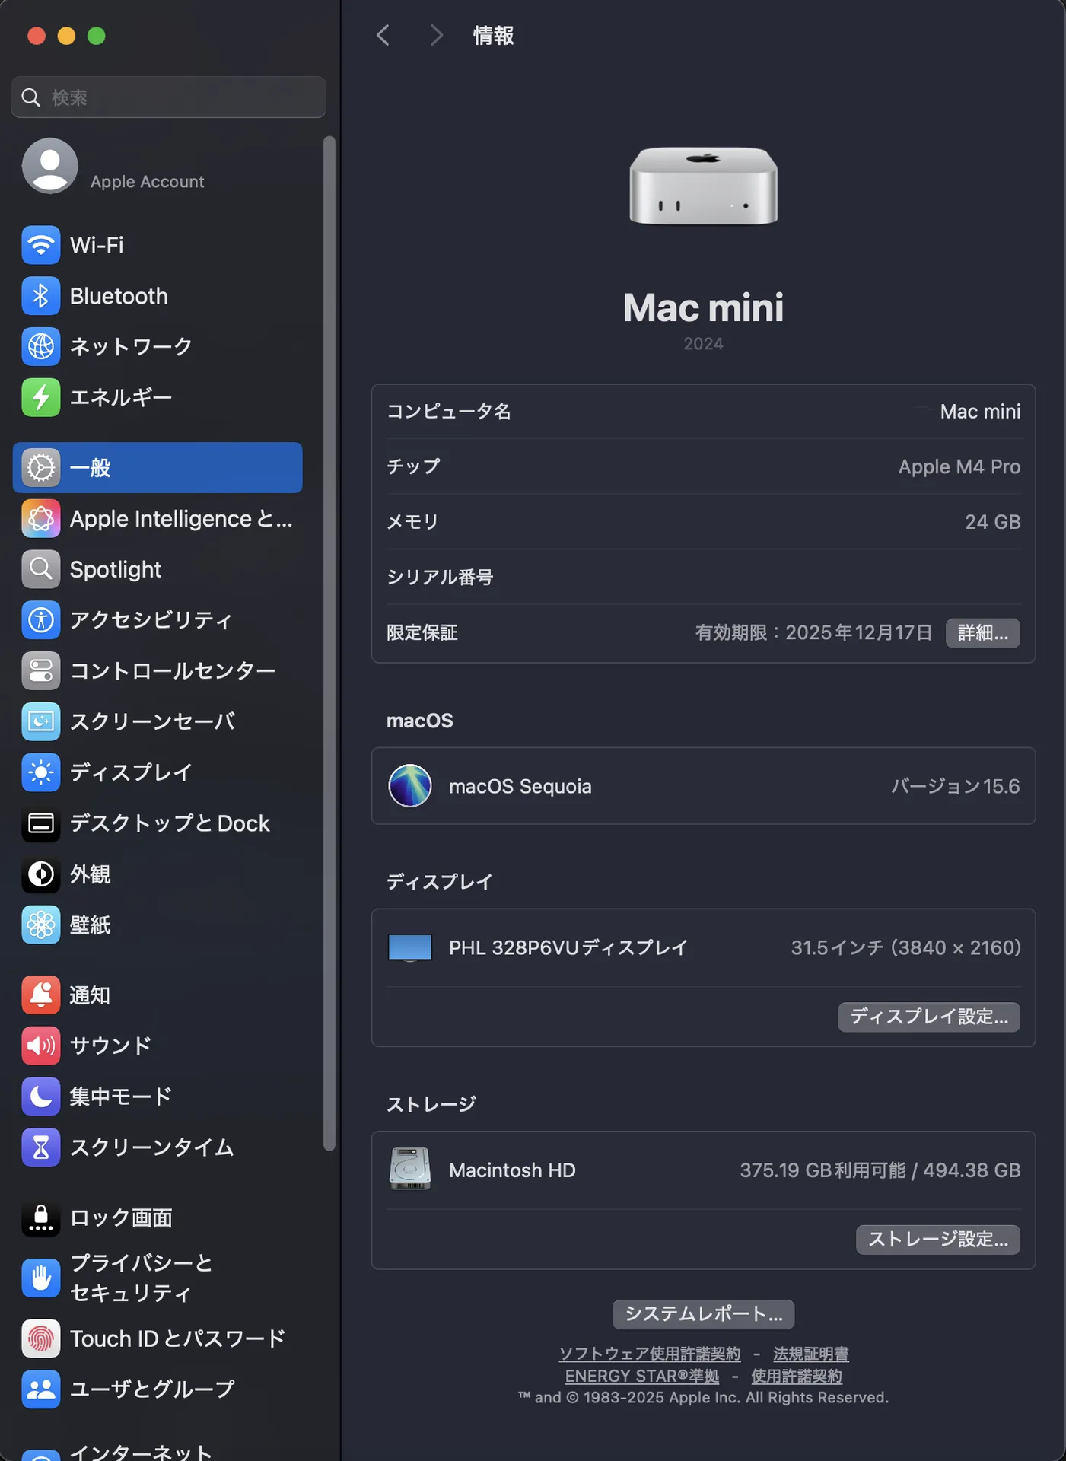
Task: Open 通知 notifications settings
Action: [x=158, y=995]
